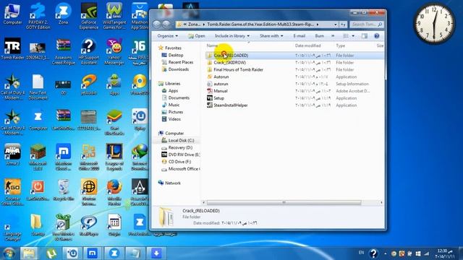The image size is (463, 260).
Task: Click the EN language indicator in tray
Action: [x=361, y=253]
